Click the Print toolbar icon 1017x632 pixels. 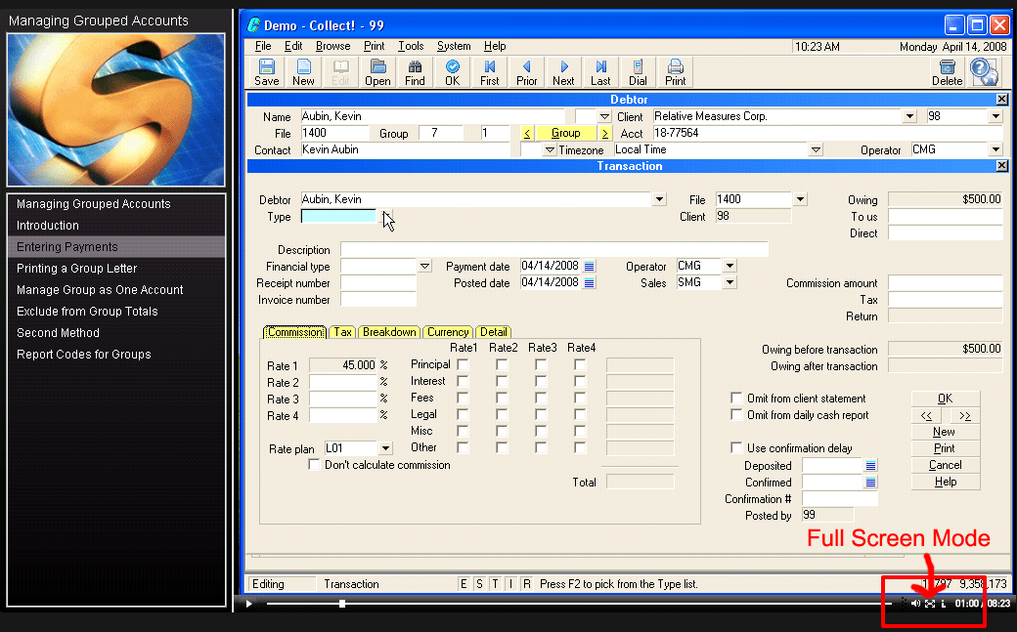click(675, 72)
